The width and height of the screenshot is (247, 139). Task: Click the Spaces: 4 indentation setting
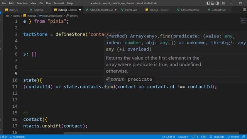point(183,137)
